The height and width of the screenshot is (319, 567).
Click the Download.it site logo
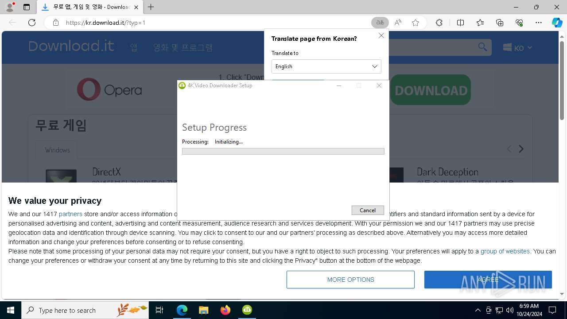(x=71, y=46)
